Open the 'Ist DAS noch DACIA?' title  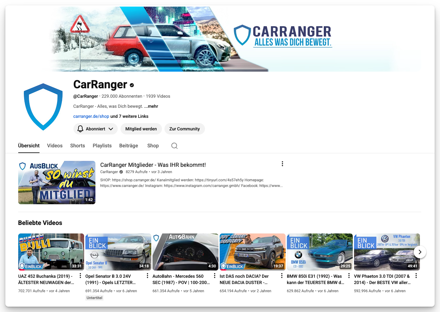tap(244, 279)
